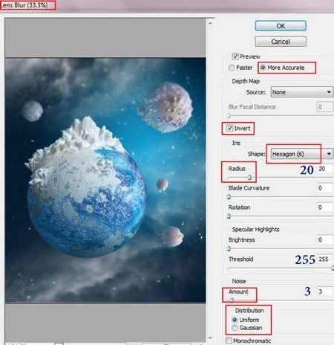334x345 pixels.
Task: Click the preview scroll down arrow
Action: click(x=210, y=338)
